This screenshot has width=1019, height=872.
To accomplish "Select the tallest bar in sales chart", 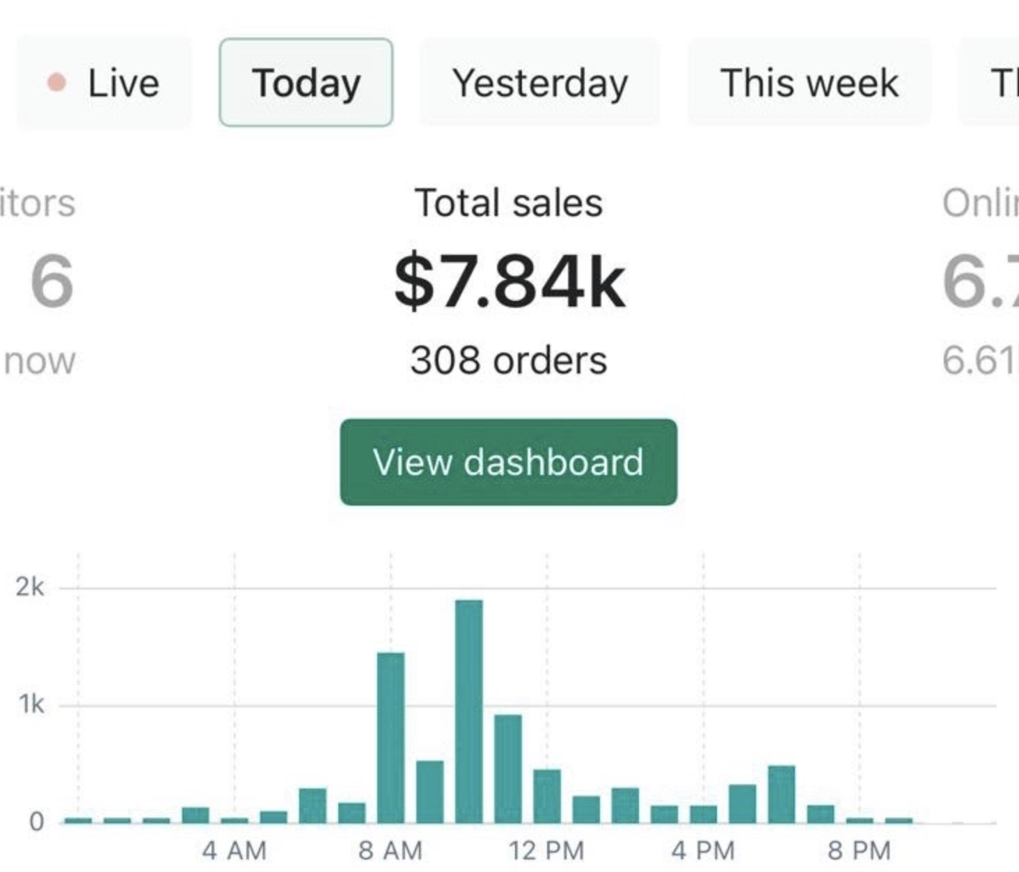I will [469, 710].
